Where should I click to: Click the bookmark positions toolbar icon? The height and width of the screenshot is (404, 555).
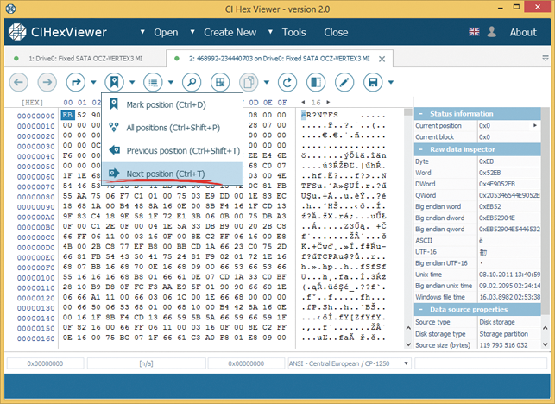[x=114, y=82]
